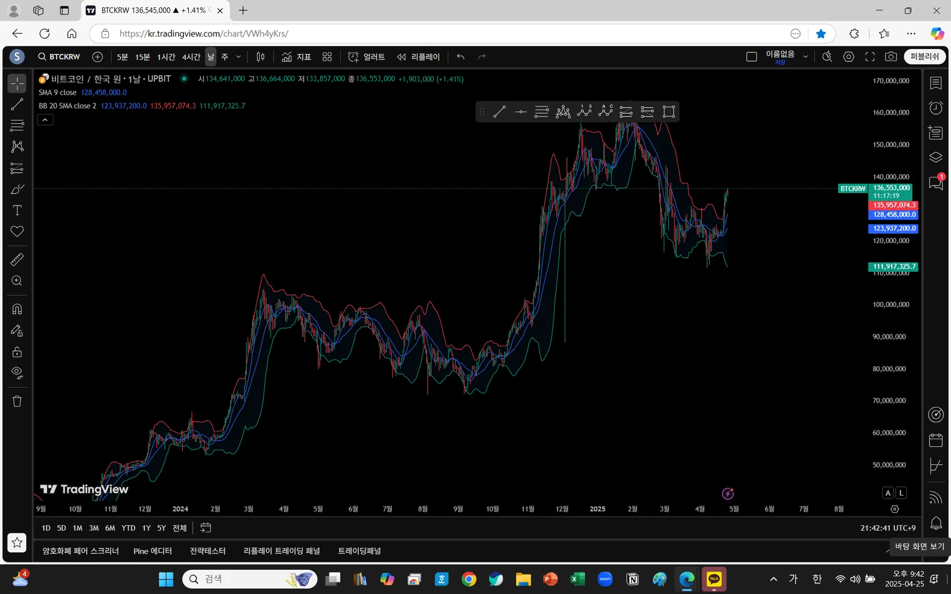Image resolution: width=951 pixels, height=594 pixels.
Task: Expand the 이름없음 layout dropdown
Action: (806, 57)
